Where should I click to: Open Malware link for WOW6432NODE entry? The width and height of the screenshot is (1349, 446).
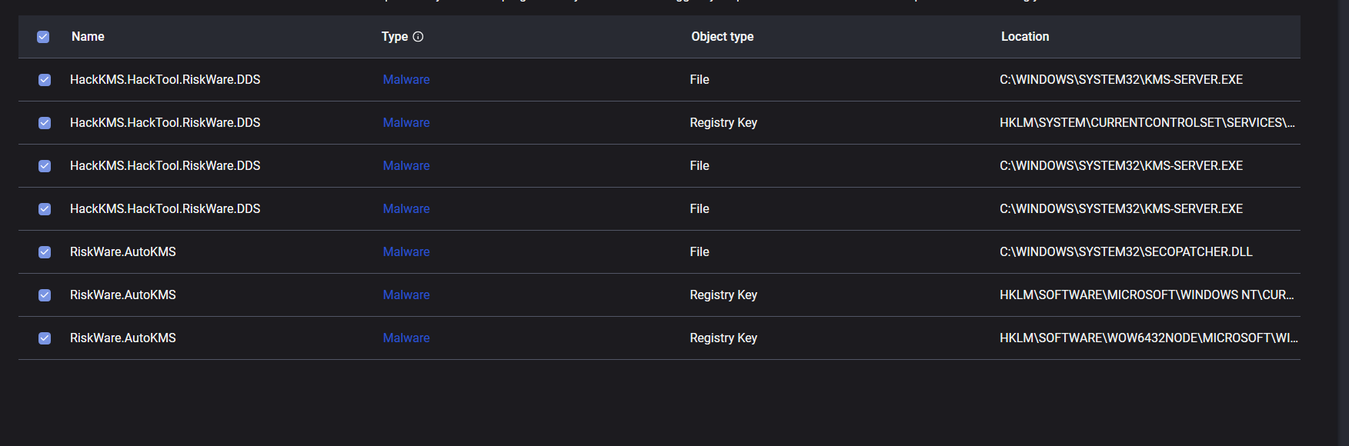406,338
